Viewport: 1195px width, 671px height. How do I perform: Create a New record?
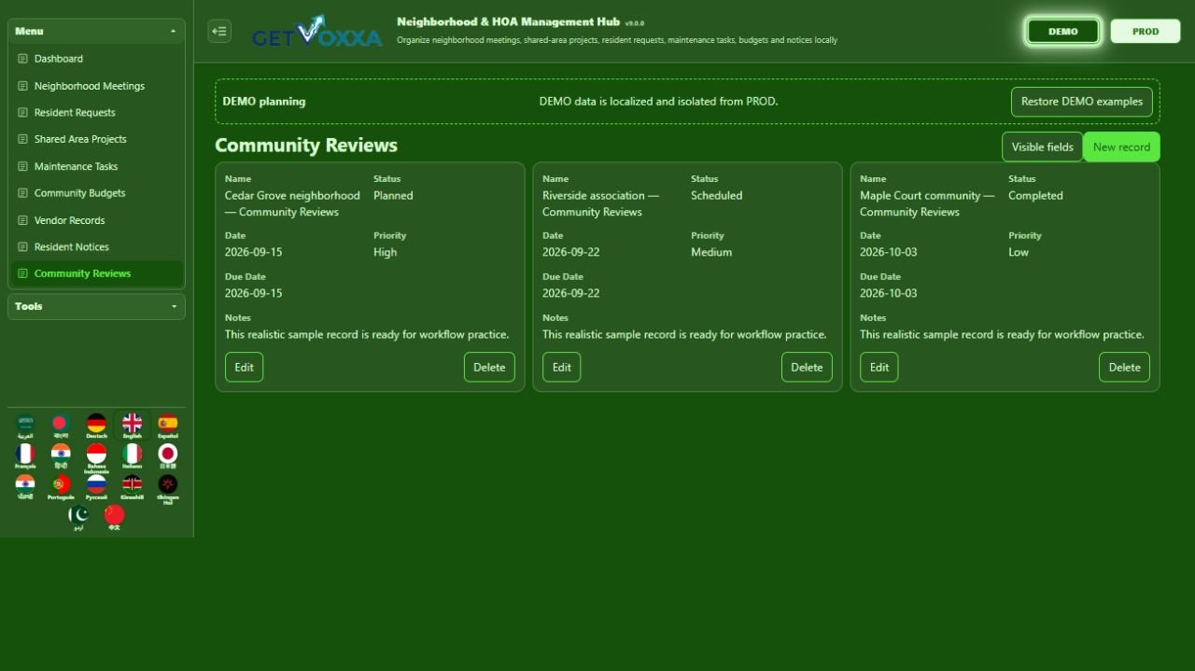[x=1121, y=147]
